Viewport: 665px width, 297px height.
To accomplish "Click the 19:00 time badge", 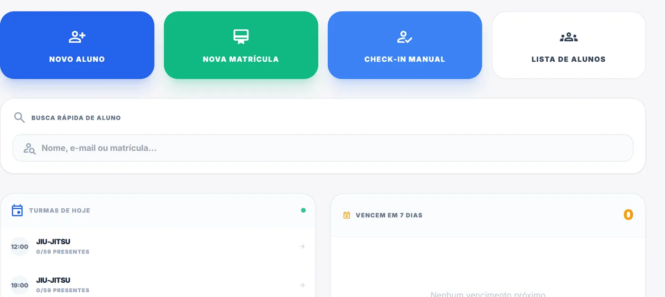I will (20, 285).
